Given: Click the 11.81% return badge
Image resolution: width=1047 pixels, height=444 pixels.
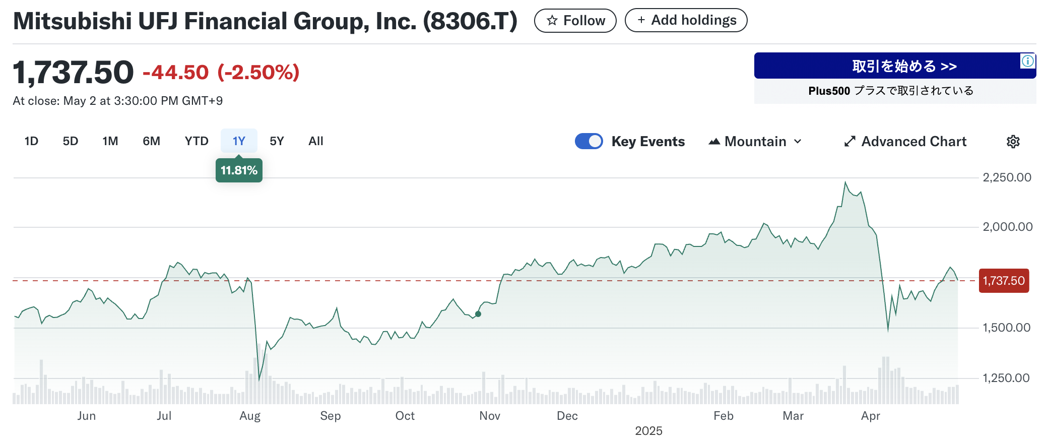Looking at the screenshot, I should click(239, 170).
